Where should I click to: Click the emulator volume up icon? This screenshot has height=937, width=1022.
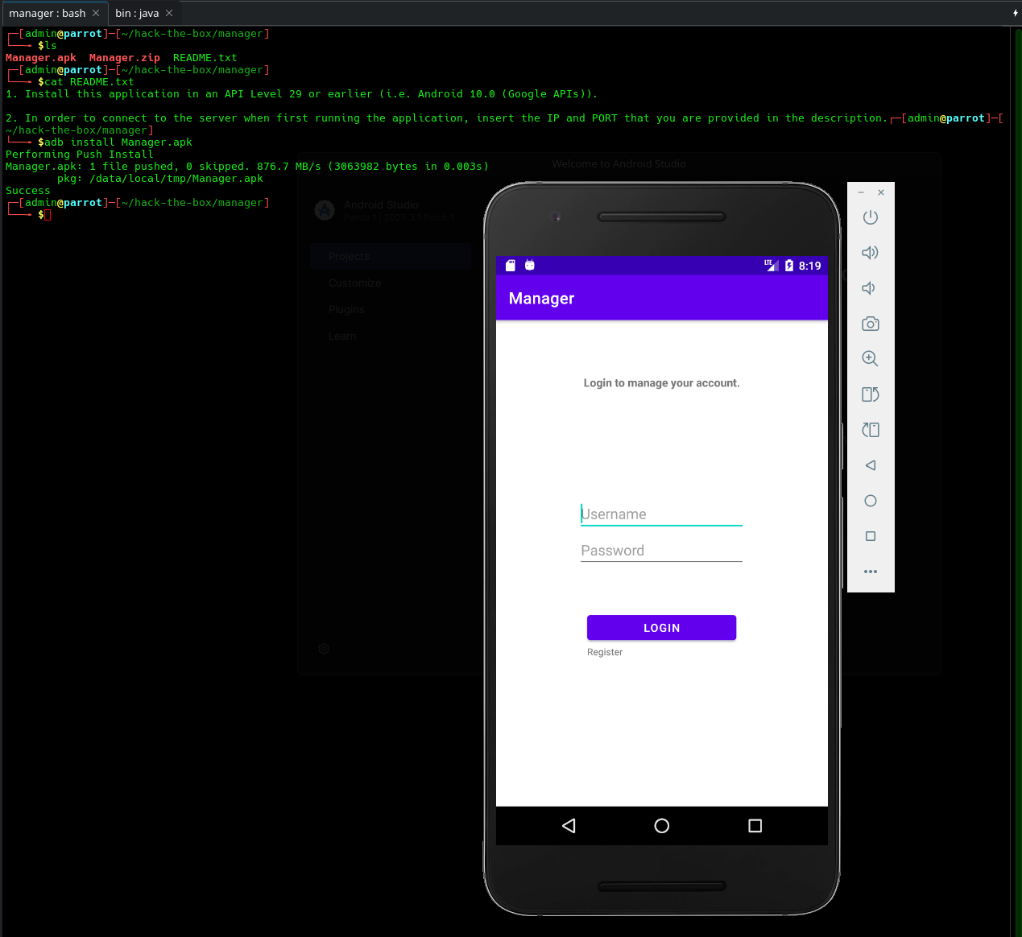pos(870,253)
